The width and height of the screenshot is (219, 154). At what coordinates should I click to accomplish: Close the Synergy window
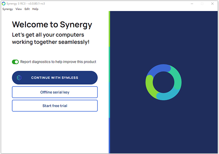212,4
